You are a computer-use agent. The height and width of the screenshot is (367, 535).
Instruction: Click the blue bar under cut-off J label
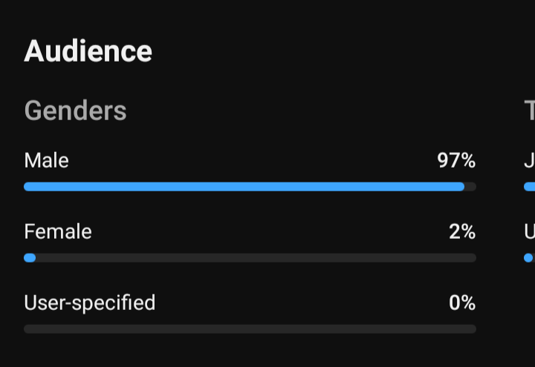530,187
